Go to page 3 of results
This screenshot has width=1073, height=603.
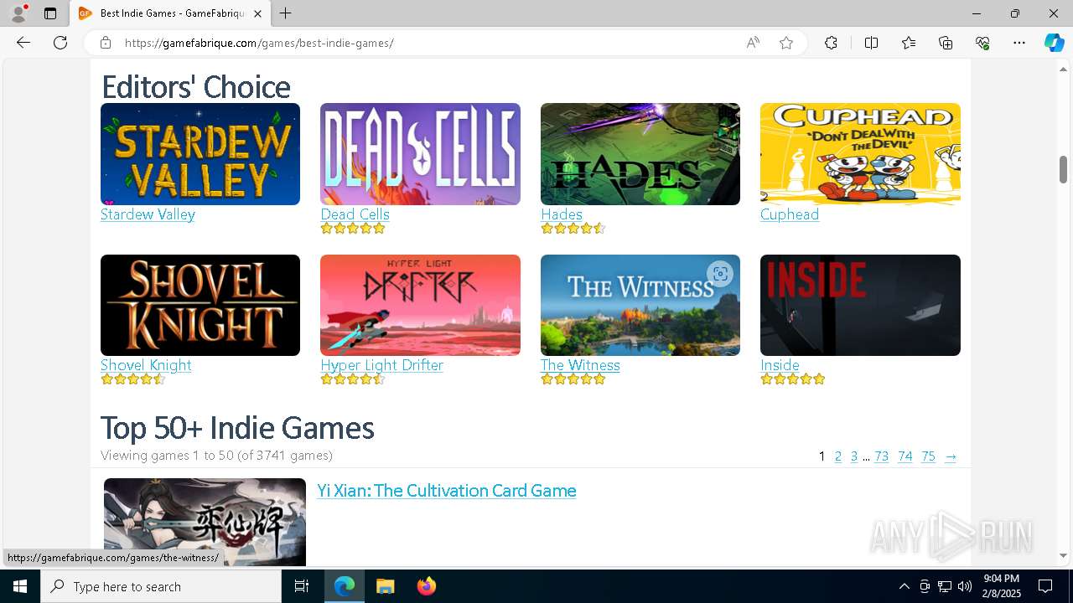pos(854,456)
